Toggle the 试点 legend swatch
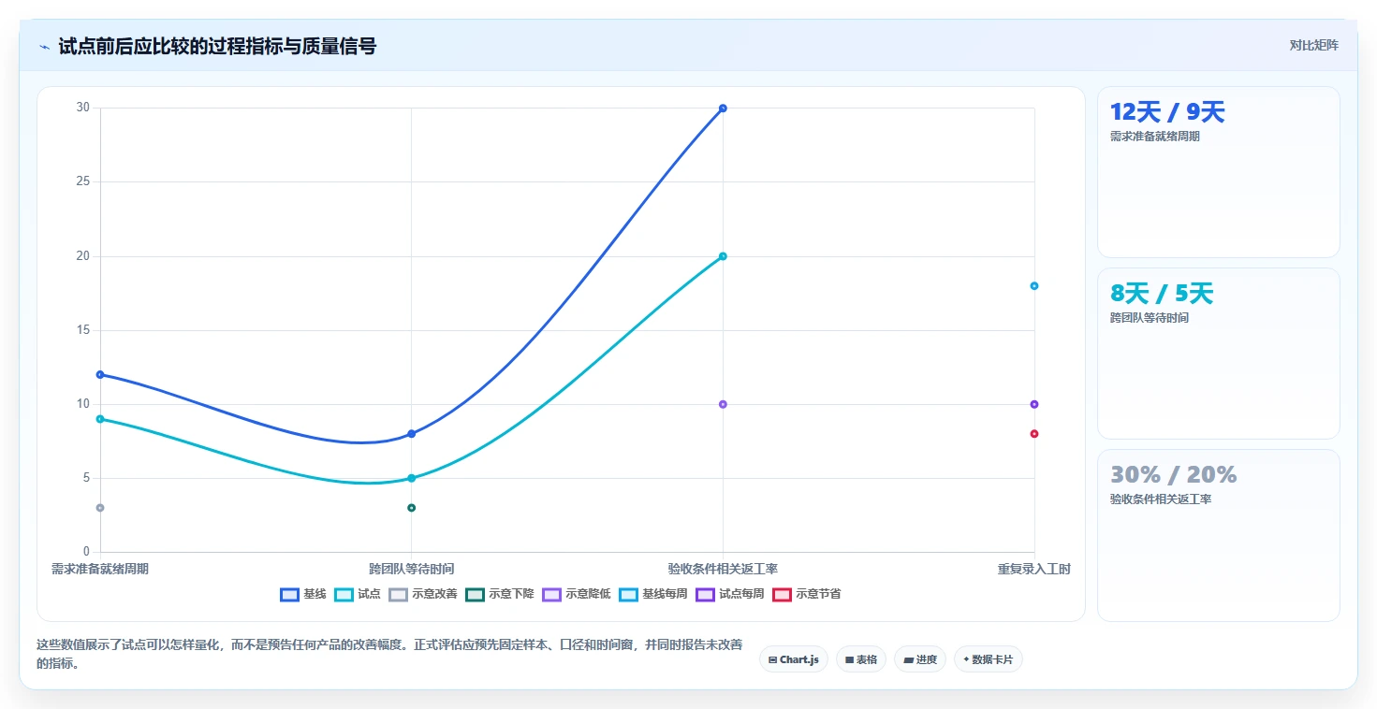Screen dimensions: 1377x709 coord(344,594)
